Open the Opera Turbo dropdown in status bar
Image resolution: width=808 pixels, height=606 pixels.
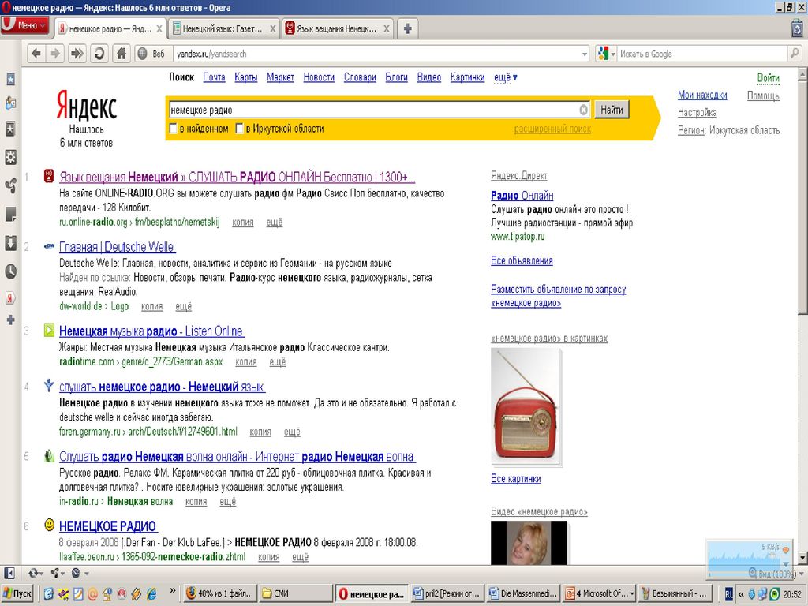point(80,573)
